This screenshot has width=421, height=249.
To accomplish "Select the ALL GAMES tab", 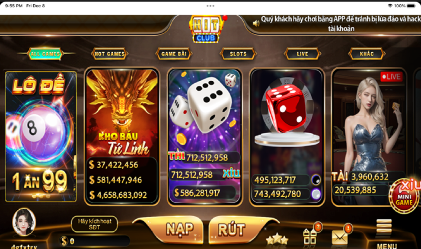I will [x=45, y=54].
